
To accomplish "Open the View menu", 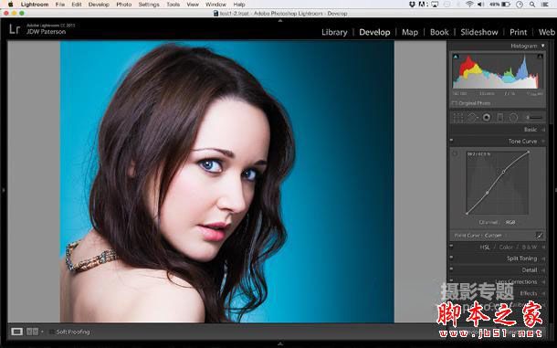I will pos(193,5).
